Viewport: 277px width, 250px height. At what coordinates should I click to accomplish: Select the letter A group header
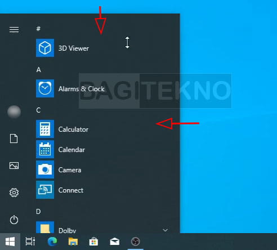(38, 70)
